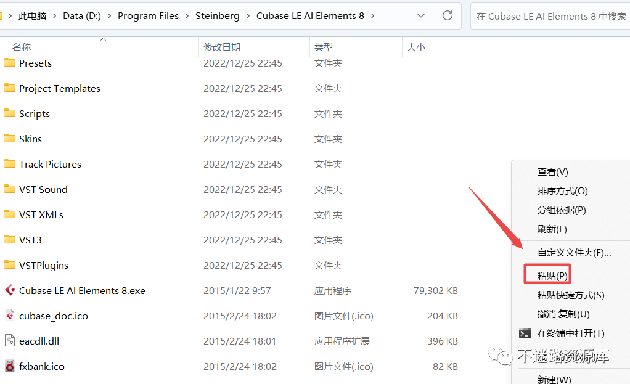Sort by 名称 column header
630x384 pixels.
22,47
